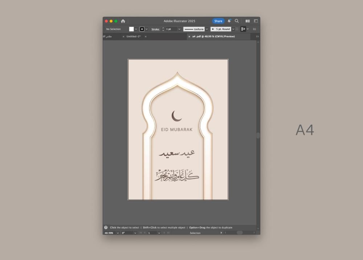Open the rotate view dropdown
This screenshot has height=260, width=363.
[135, 233]
